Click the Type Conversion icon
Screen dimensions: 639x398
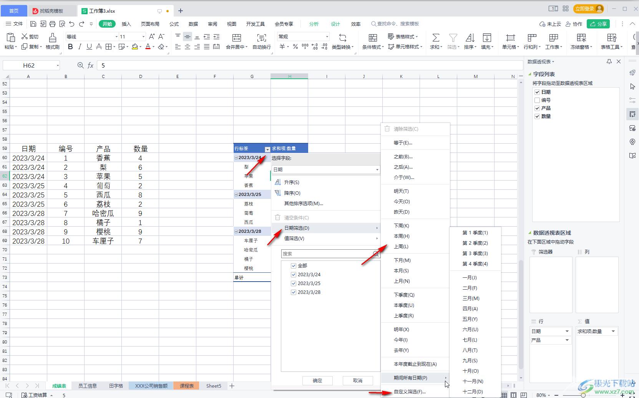[342, 37]
